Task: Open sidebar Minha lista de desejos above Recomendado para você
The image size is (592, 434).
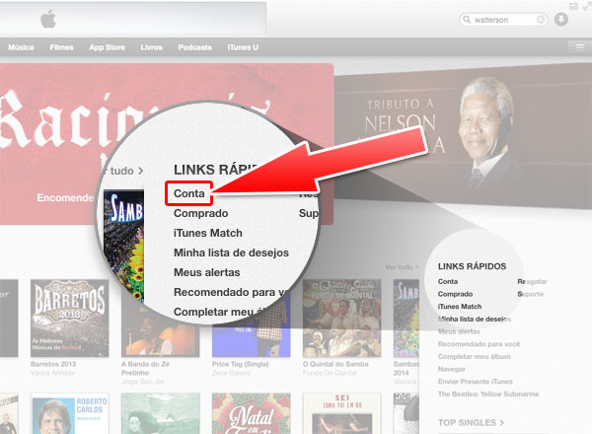Action: click(475, 319)
